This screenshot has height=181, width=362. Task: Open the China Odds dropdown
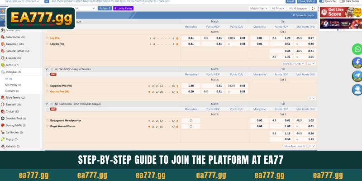tap(307, 1)
